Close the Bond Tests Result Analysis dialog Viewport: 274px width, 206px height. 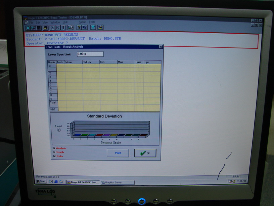point(161,47)
